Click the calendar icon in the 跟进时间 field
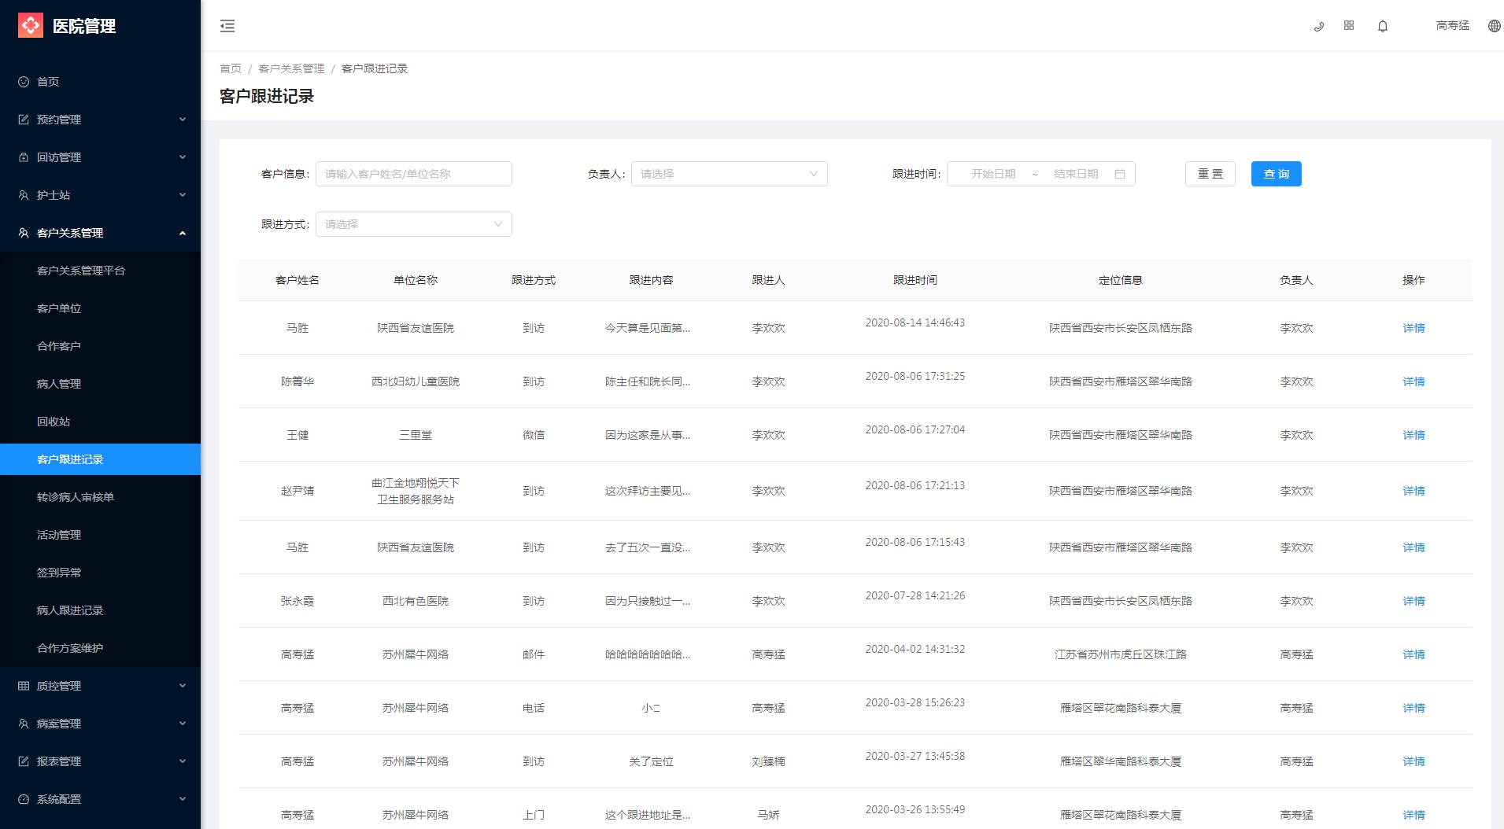 click(x=1120, y=174)
